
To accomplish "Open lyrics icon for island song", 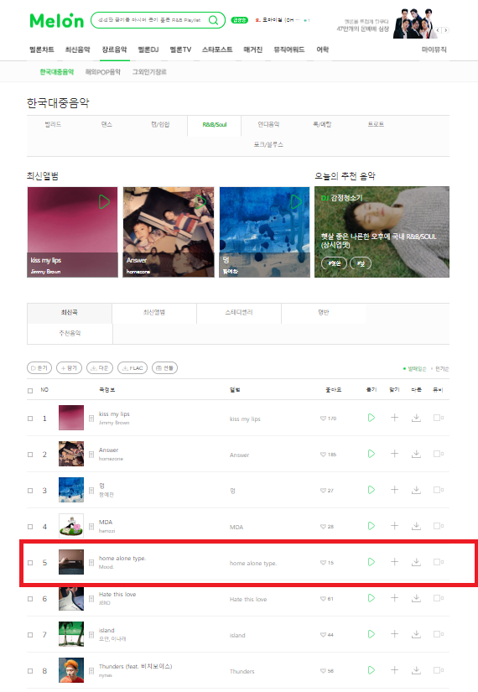I will pos(91,635).
